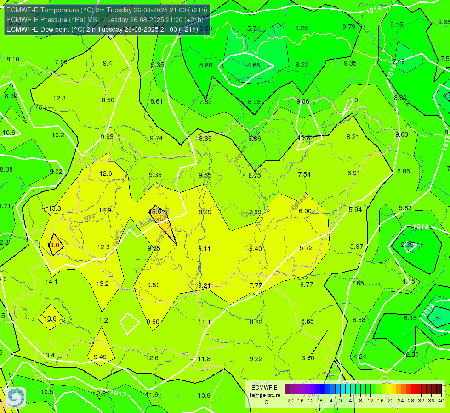Viewport: 450px width, 413px height.
Task: Click the 6.91 value
Action: [353, 173]
